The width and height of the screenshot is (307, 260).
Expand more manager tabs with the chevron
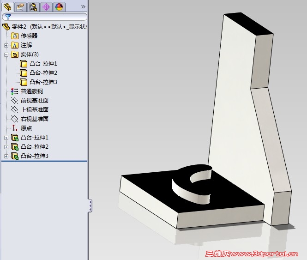coord(83,7)
